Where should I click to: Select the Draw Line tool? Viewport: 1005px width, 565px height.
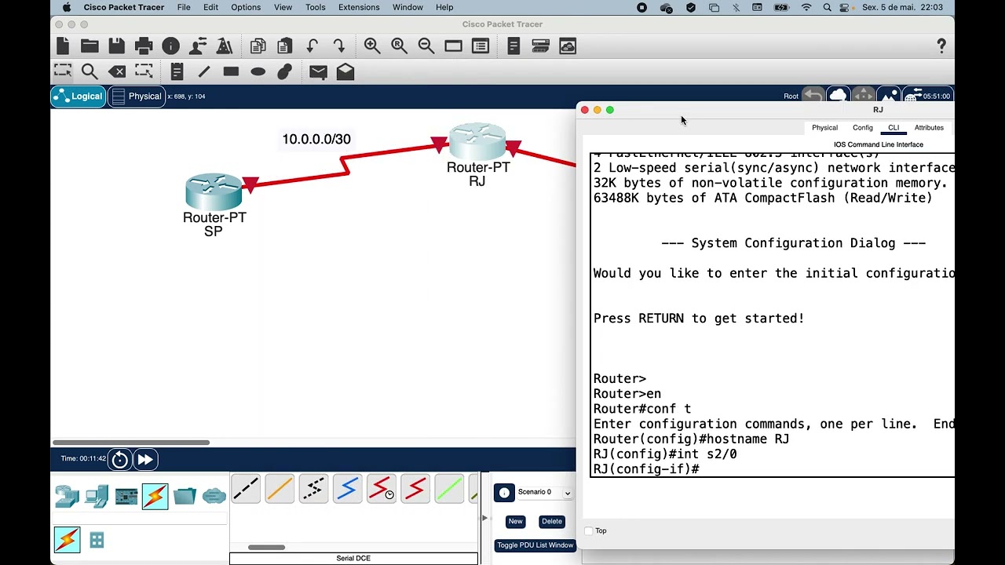click(x=204, y=71)
